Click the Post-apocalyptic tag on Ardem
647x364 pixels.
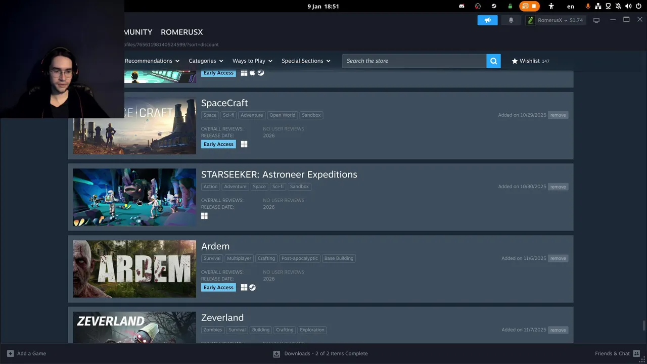300,258
